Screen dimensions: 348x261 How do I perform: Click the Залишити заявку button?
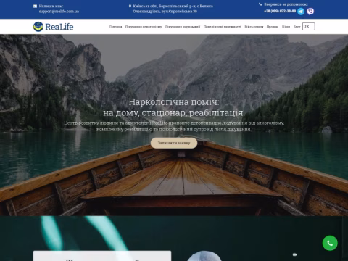(x=174, y=143)
